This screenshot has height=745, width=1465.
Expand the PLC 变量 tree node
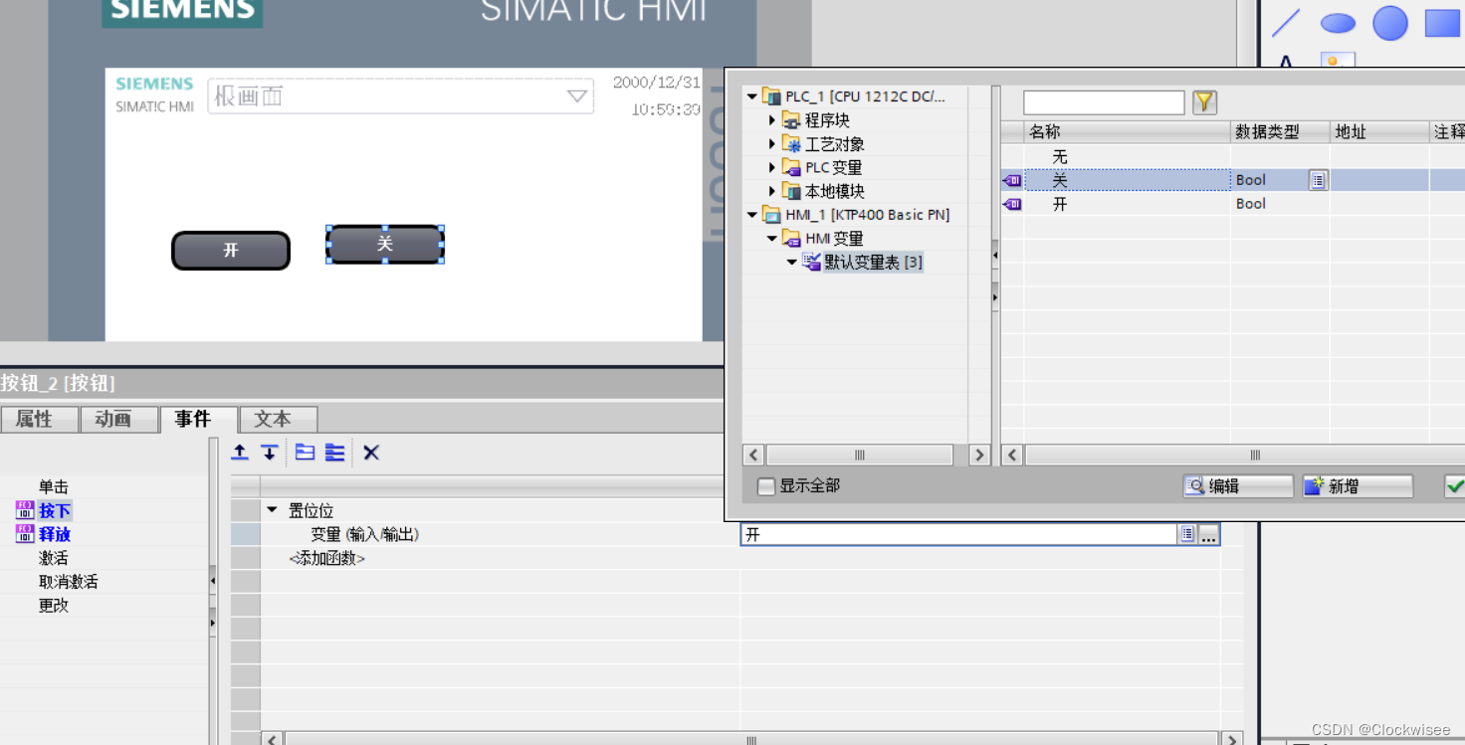772,167
